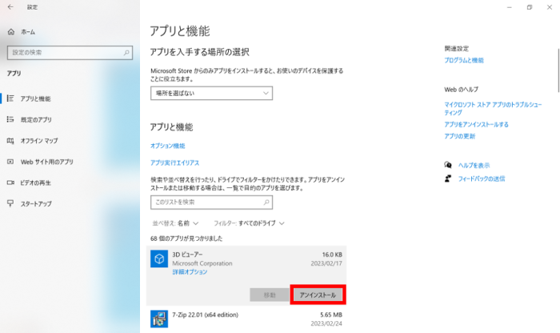Screen dimensions: 560x333
Task: Open the アプリ実行エイリアス link
Action: click(x=174, y=162)
